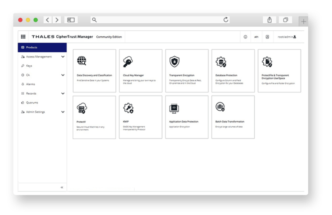Click the Transparent Encryption shield icon

pos(175,61)
